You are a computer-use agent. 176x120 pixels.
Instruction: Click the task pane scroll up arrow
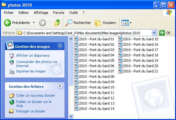tap(71, 39)
